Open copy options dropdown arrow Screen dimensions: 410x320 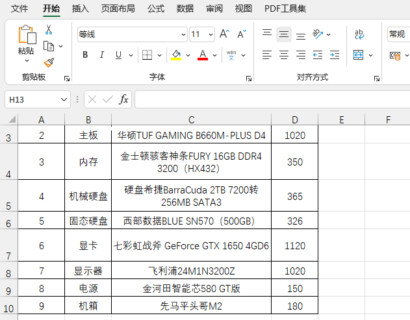tap(60, 46)
